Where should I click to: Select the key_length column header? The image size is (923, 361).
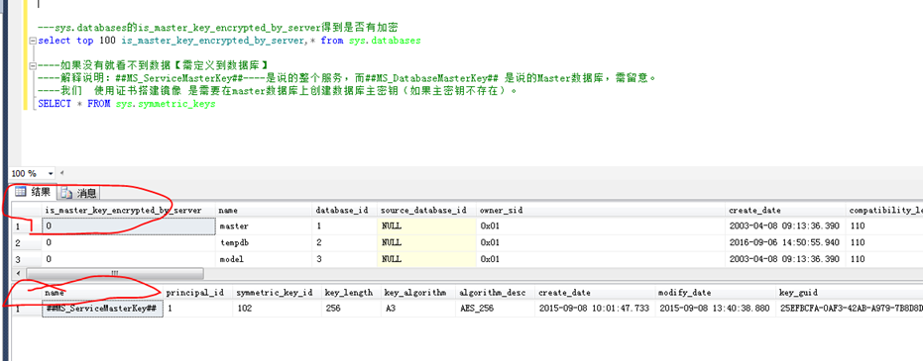(351, 293)
